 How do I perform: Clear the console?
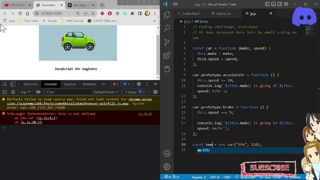13,92
